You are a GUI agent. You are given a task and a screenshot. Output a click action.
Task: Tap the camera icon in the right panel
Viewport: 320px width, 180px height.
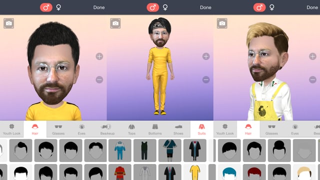[222, 23]
